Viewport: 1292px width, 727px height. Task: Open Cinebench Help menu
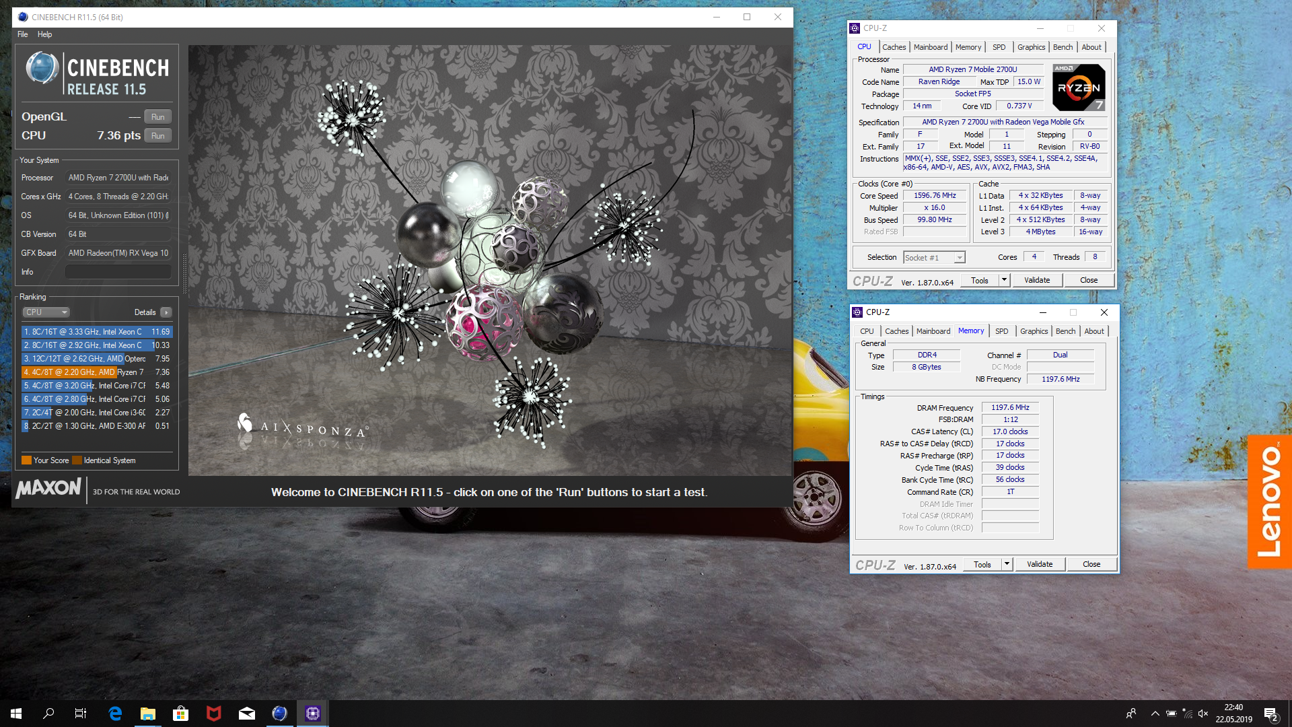coord(44,34)
